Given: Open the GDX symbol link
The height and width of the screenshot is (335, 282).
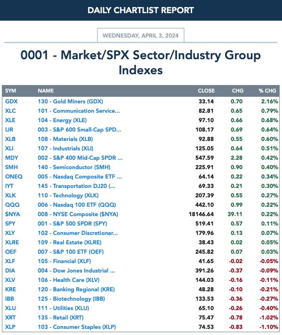Looking at the screenshot, I should (x=11, y=101).
